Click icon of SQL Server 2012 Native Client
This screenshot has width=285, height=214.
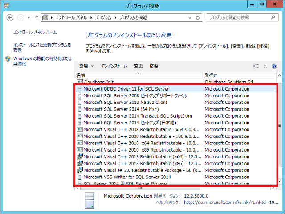[80, 102]
